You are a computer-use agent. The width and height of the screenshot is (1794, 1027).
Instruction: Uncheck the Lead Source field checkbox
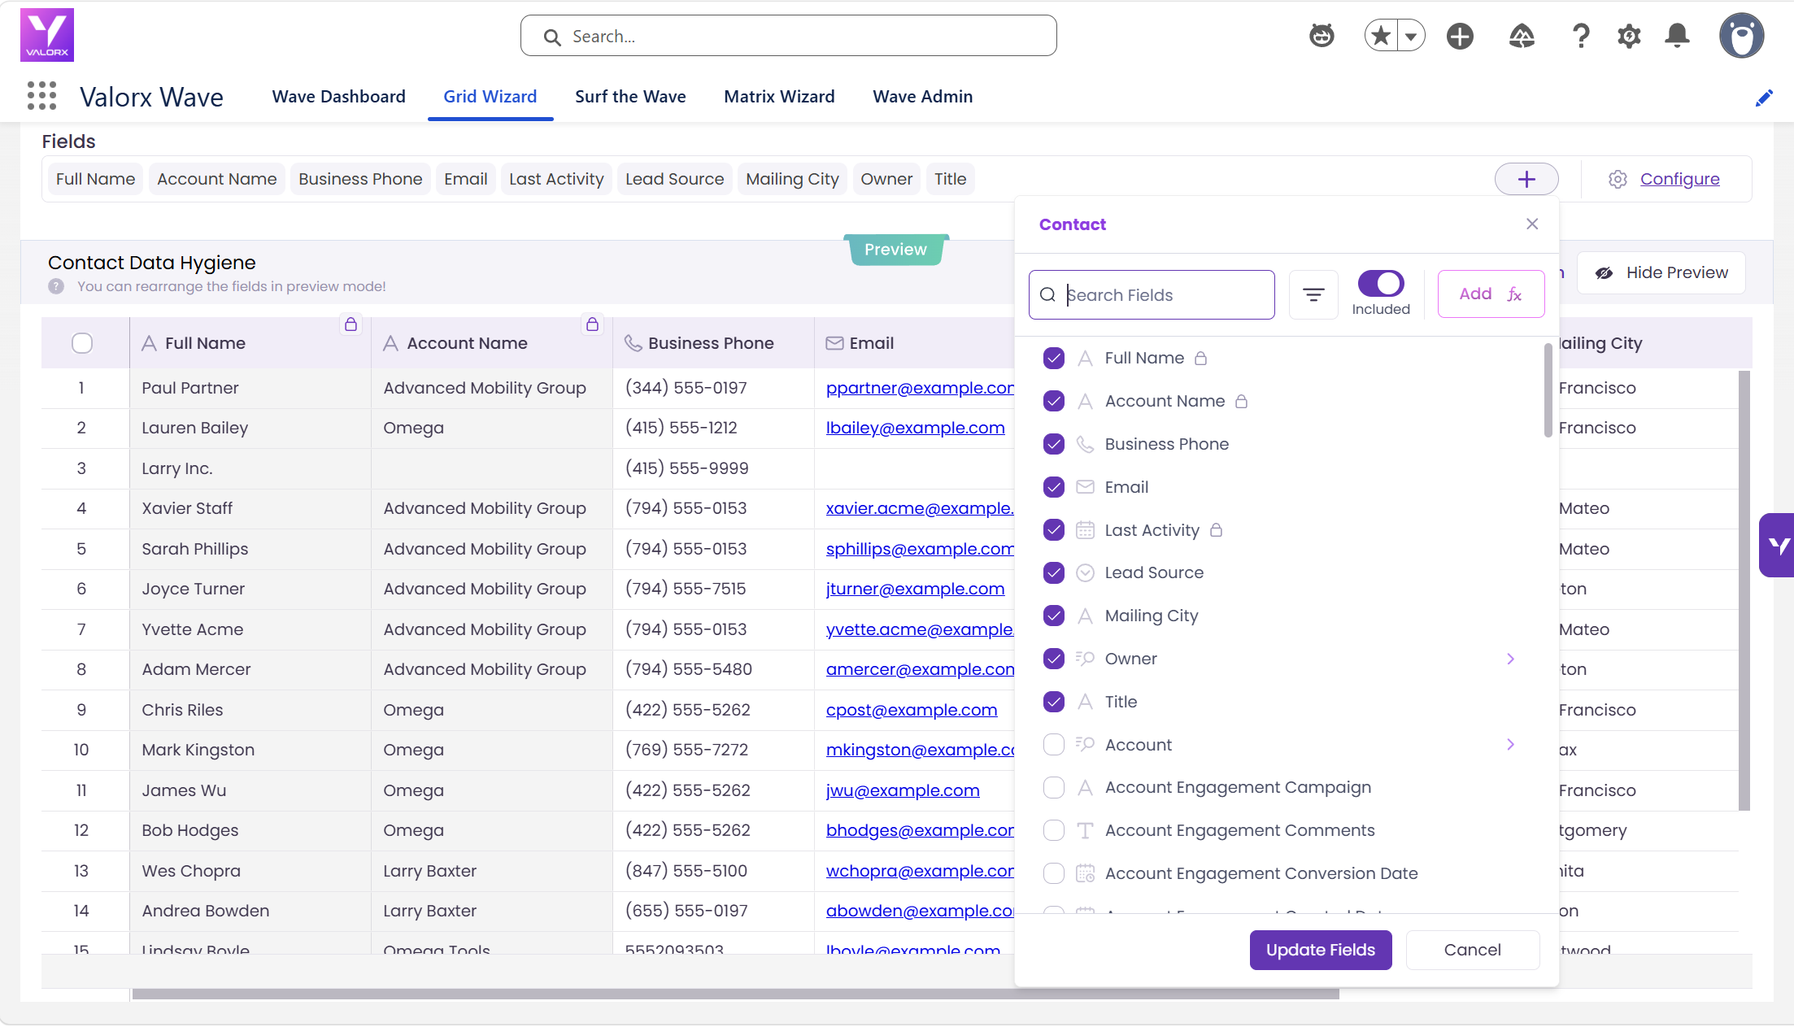click(x=1054, y=572)
